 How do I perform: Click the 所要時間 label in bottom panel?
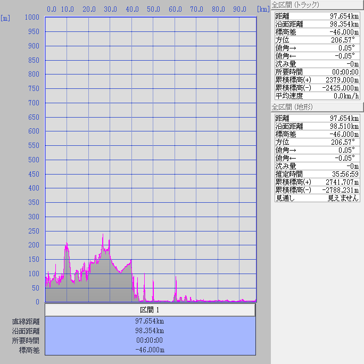pyautogui.click(x=26, y=341)
